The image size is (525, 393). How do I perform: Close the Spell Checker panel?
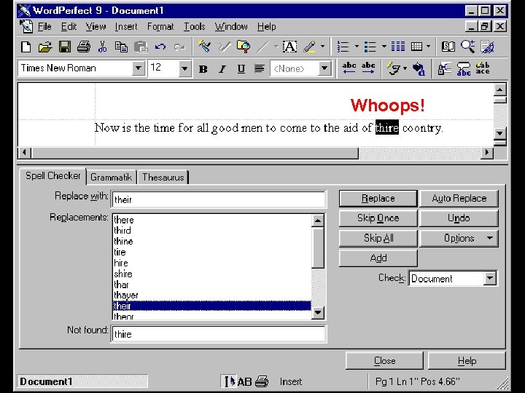pos(384,360)
